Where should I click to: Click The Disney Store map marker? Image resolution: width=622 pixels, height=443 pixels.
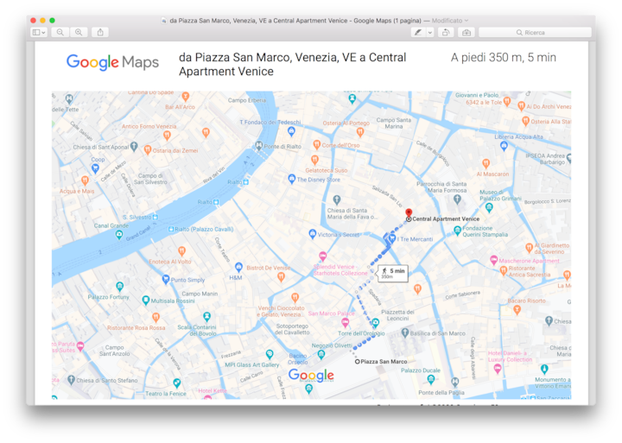291,180
